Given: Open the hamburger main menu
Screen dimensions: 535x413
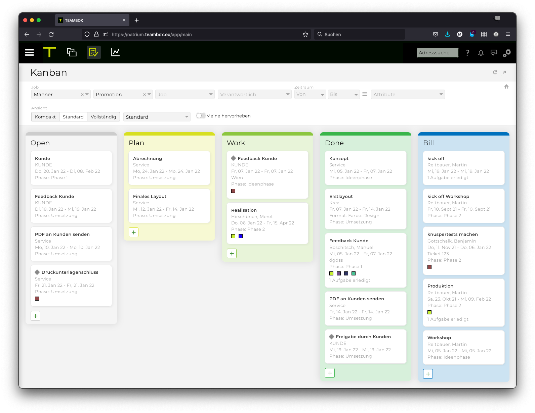Looking at the screenshot, I should pyautogui.click(x=30, y=52).
